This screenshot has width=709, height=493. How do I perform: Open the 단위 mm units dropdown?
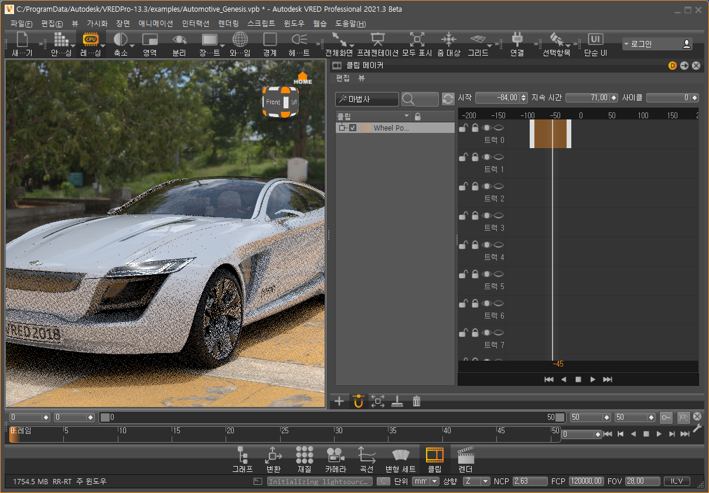[x=425, y=481]
